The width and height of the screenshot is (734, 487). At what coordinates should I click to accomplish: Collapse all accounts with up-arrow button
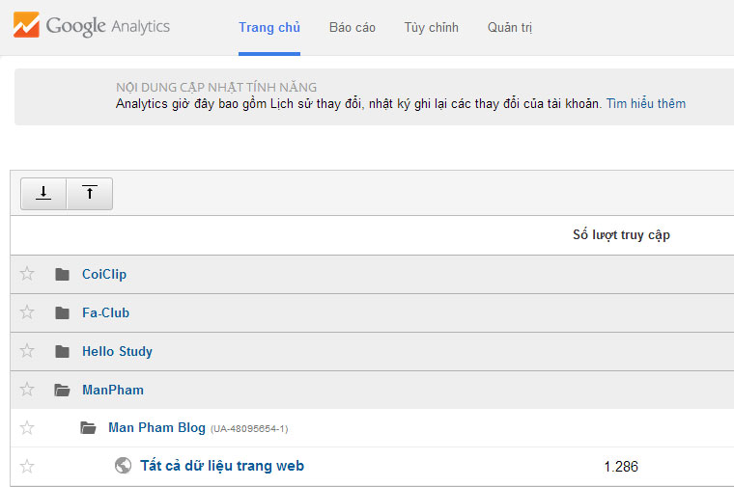[90, 194]
